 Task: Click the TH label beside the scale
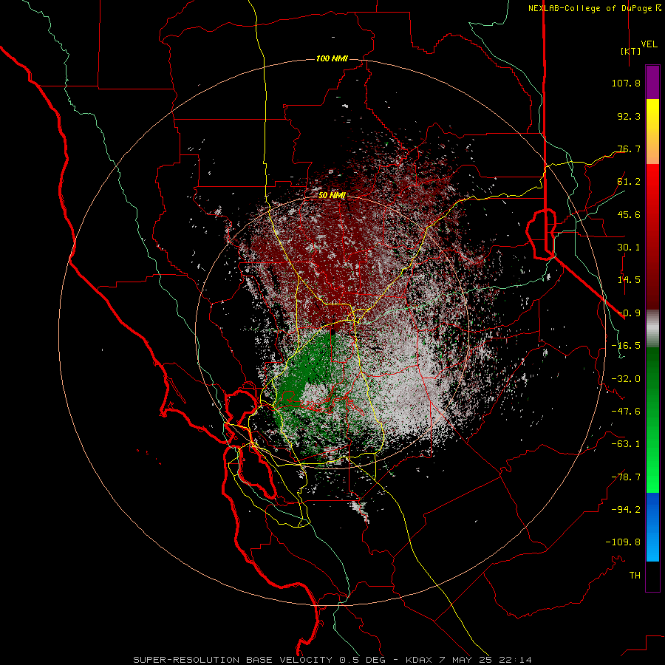(635, 575)
